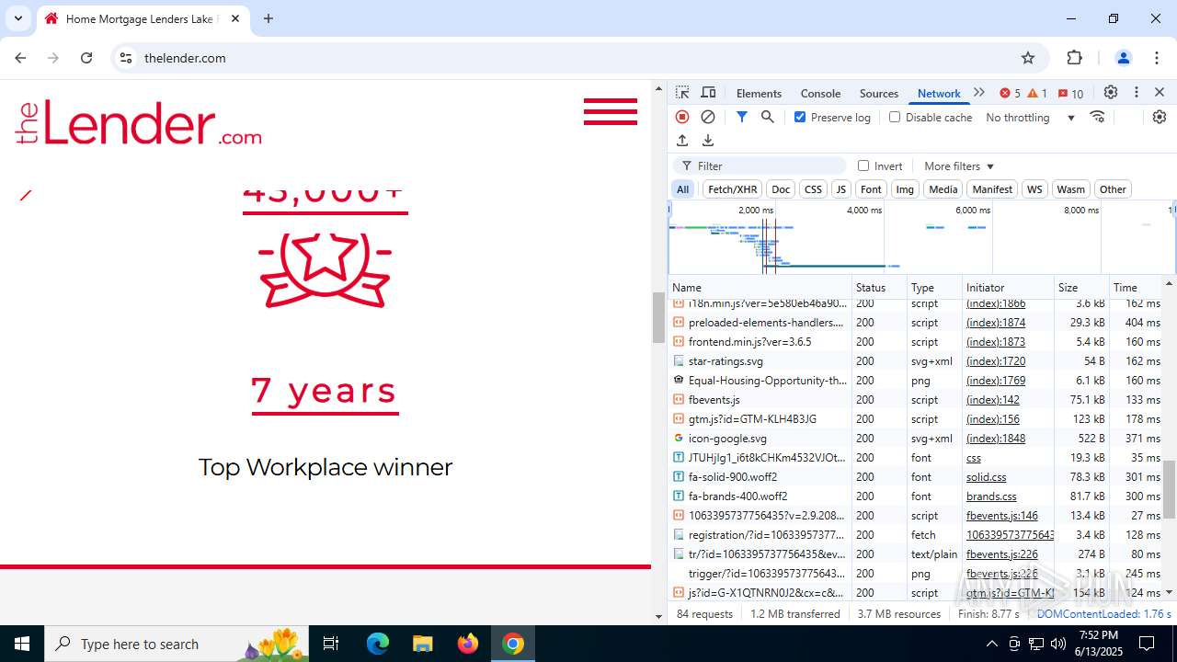The width and height of the screenshot is (1177, 662).
Task: Filter by Font requests
Action: pyautogui.click(x=871, y=189)
